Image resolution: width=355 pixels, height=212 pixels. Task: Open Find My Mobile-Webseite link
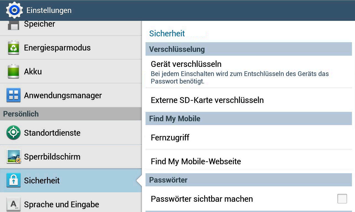pos(196,161)
